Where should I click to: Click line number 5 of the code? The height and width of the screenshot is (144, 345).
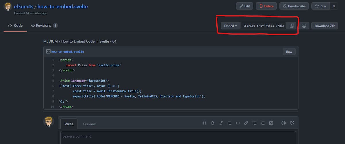tap(53, 81)
